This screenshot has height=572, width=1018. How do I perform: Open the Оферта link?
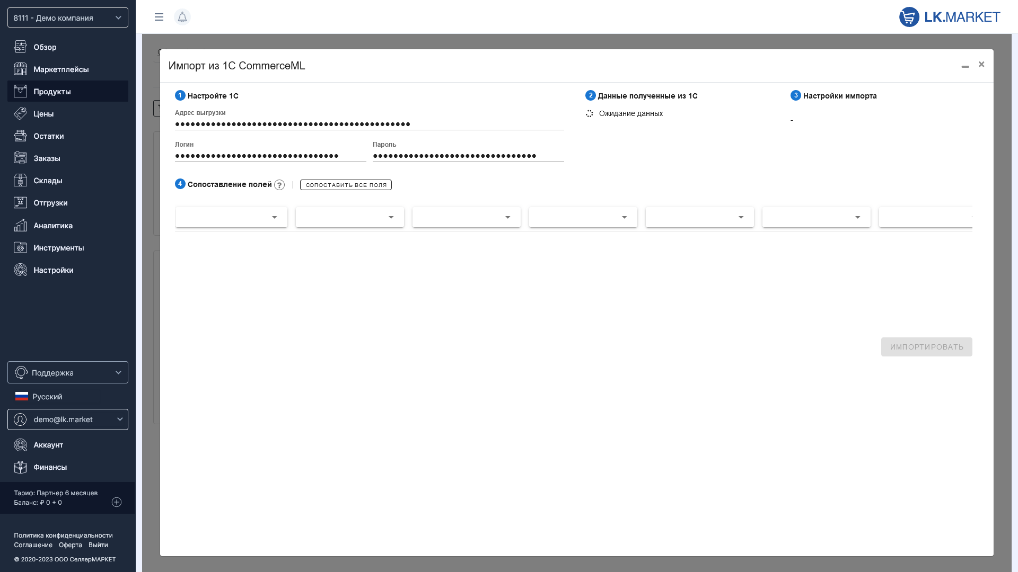click(71, 545)
